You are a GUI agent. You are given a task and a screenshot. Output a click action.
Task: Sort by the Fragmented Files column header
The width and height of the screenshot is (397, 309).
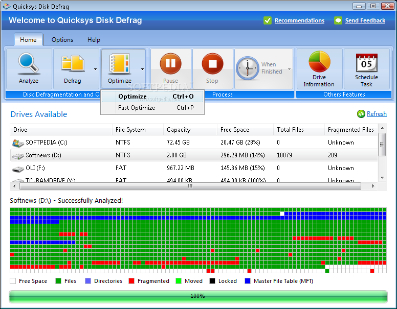click(x=351, y=129)
